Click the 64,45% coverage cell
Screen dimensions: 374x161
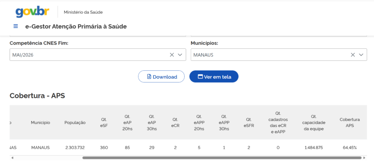[350, 148]
